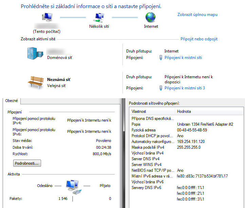Click the Doménová síť label
This screenshot has height=208, width=245.
point(59,58)
